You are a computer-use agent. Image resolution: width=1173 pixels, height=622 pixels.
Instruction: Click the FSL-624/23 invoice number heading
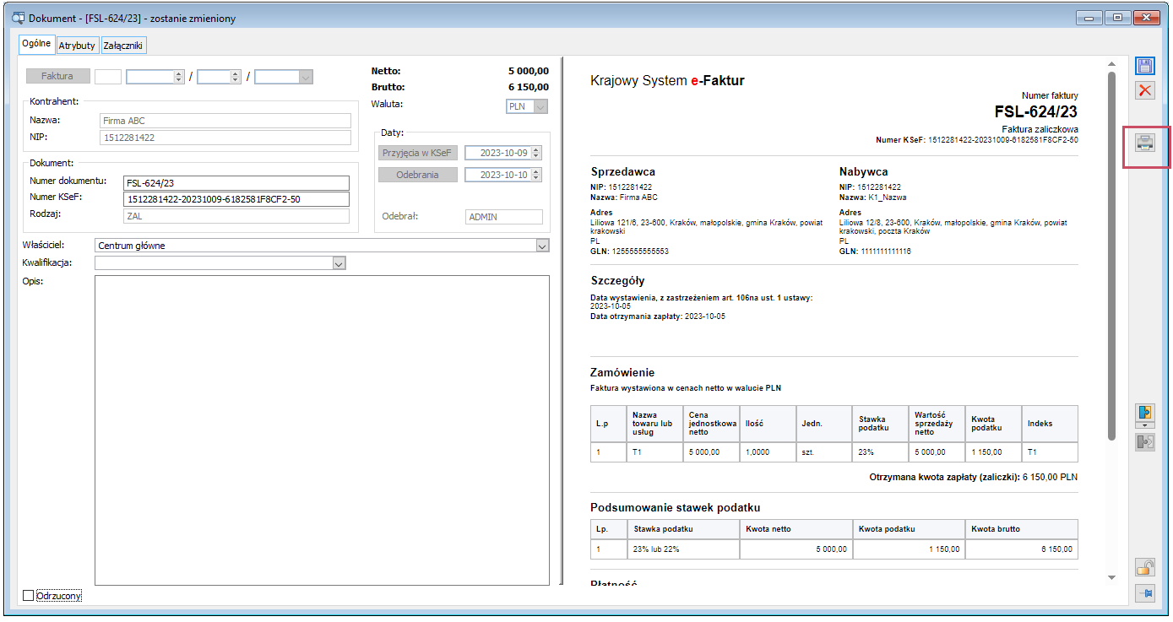pos(1036,111)
